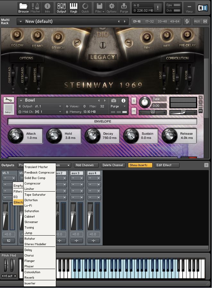212x288 pixels.
Task: Toggle Bowl AUX sends button
Action: tap(201, 106)
